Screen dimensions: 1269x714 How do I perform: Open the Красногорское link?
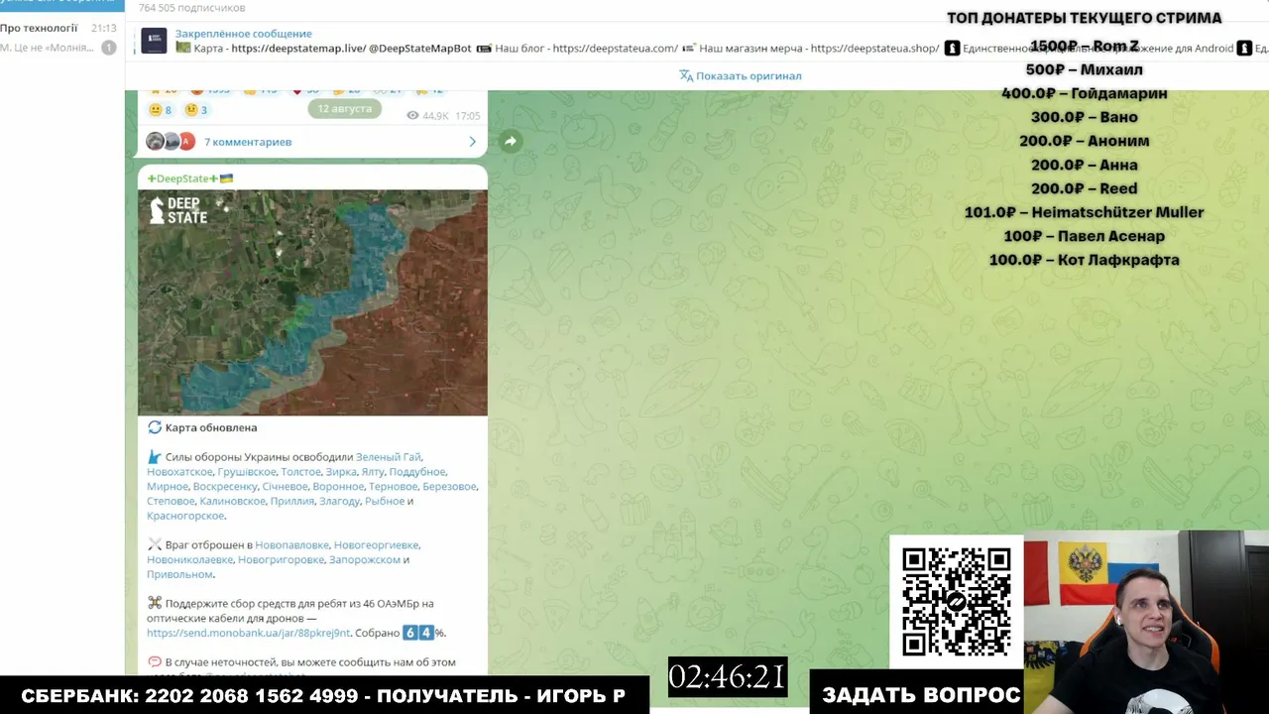(x=185, y=516)
